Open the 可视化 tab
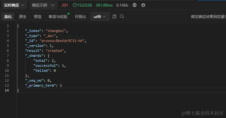The width and height of the screenshot is (226, 118). pos(80,16)
